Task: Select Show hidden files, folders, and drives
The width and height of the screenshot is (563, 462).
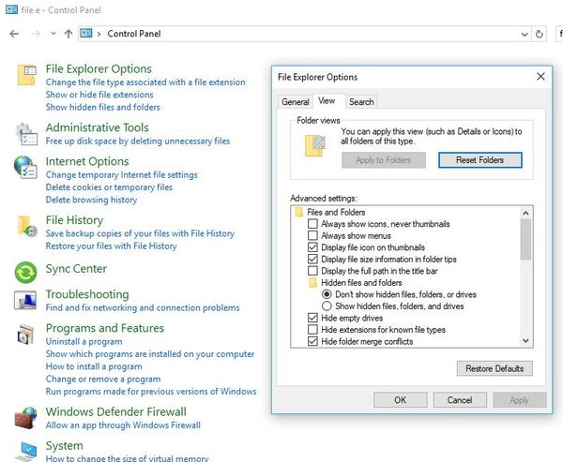Action: 327,306
